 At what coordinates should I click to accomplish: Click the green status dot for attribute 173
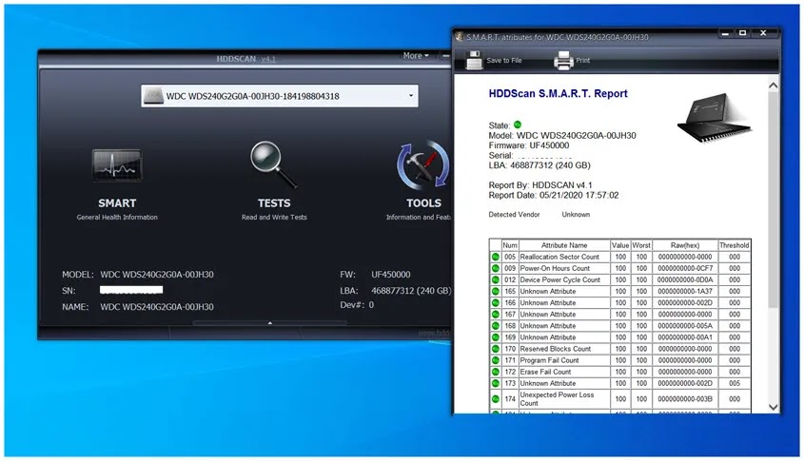pos(496,383)
